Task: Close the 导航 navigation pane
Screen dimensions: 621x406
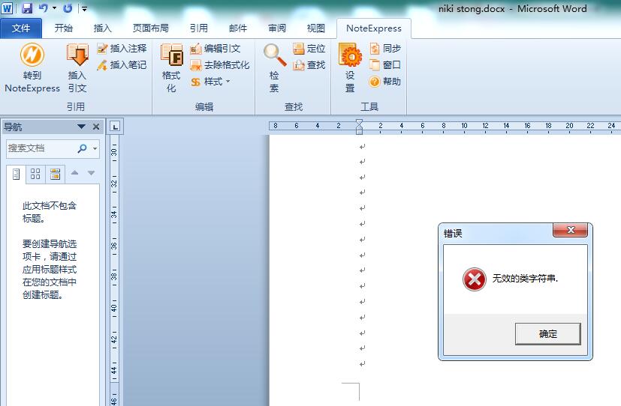Action: 96,127
